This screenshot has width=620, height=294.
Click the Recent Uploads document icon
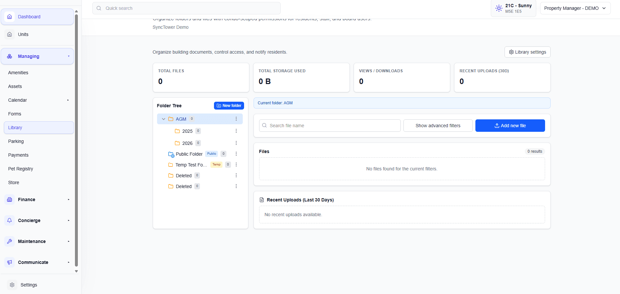(x=262, y=200)
